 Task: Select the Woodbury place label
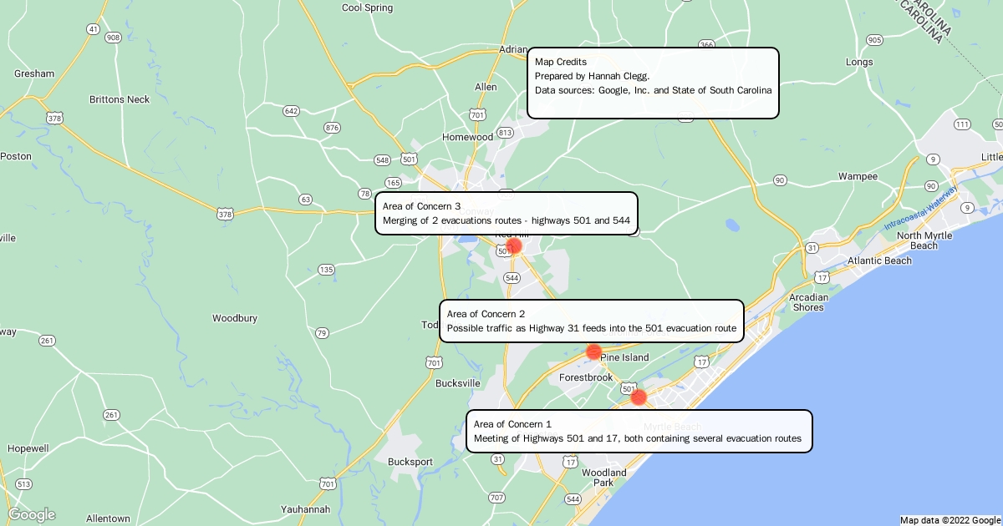pyautogui.click(x=235, y=318)
